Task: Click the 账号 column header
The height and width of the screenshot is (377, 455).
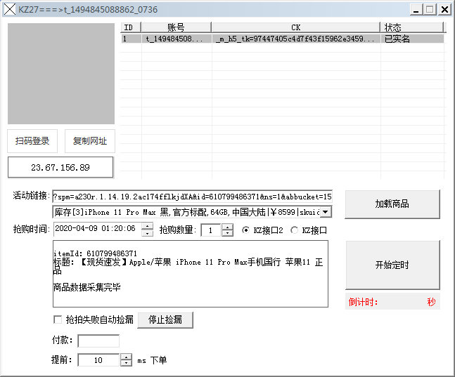Action: point(176,27)
